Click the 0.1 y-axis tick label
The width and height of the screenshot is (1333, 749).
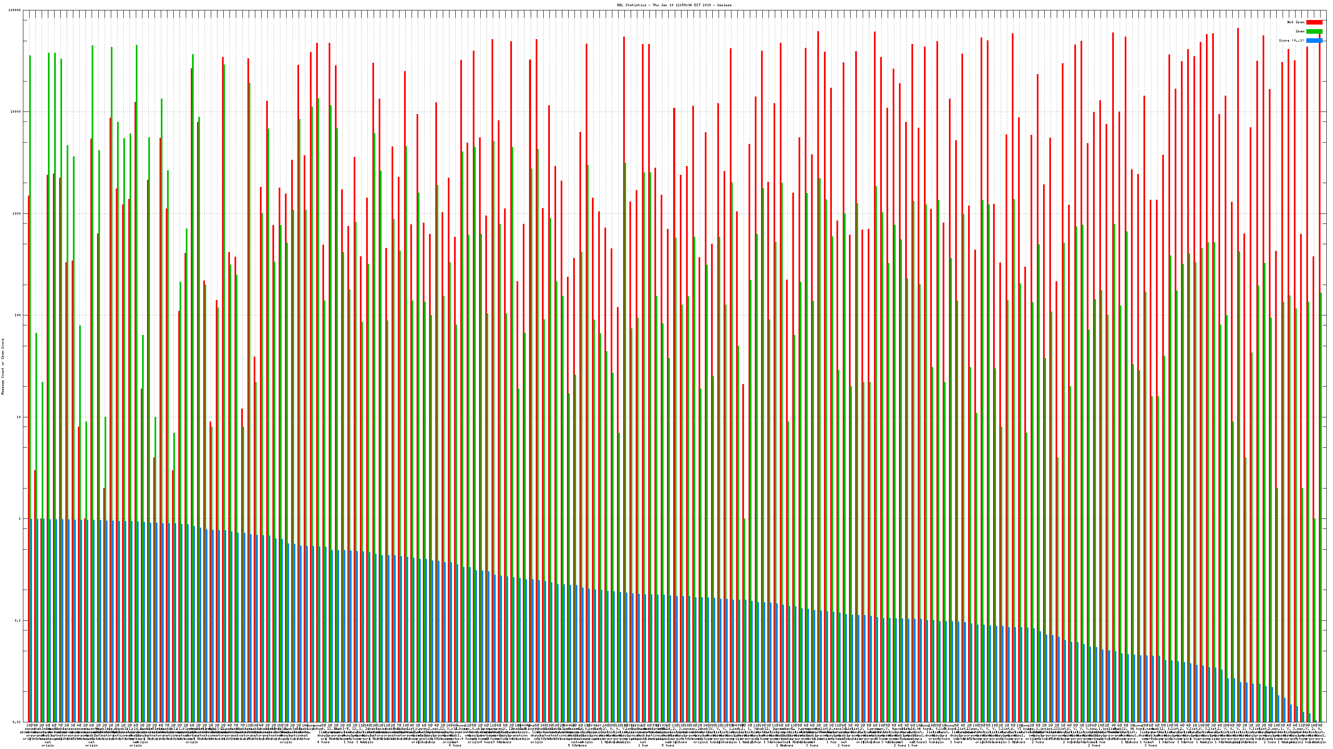tap(18, 621)
